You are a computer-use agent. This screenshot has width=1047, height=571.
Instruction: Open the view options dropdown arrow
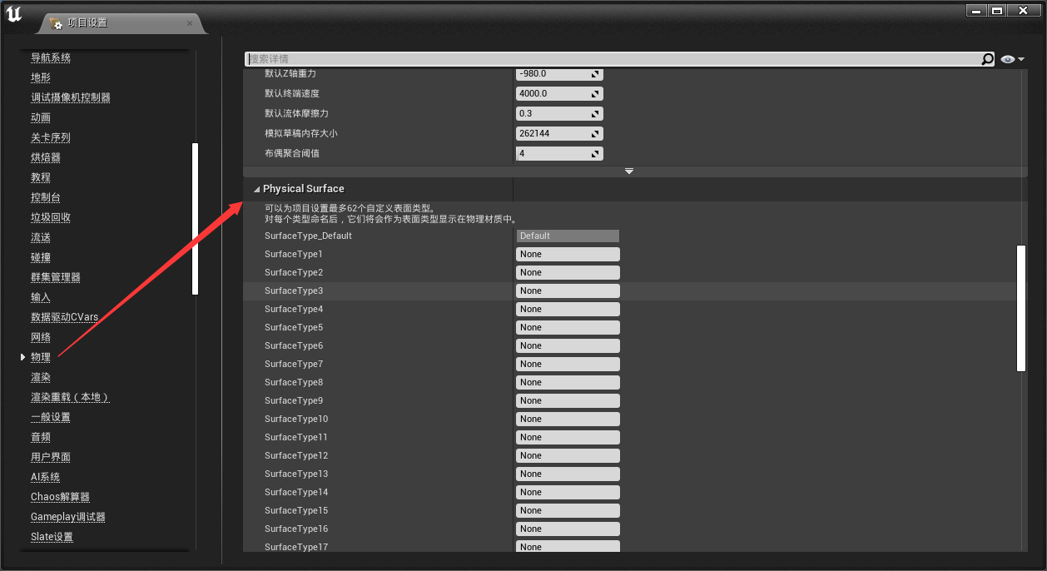click(x=1021, y=59)
